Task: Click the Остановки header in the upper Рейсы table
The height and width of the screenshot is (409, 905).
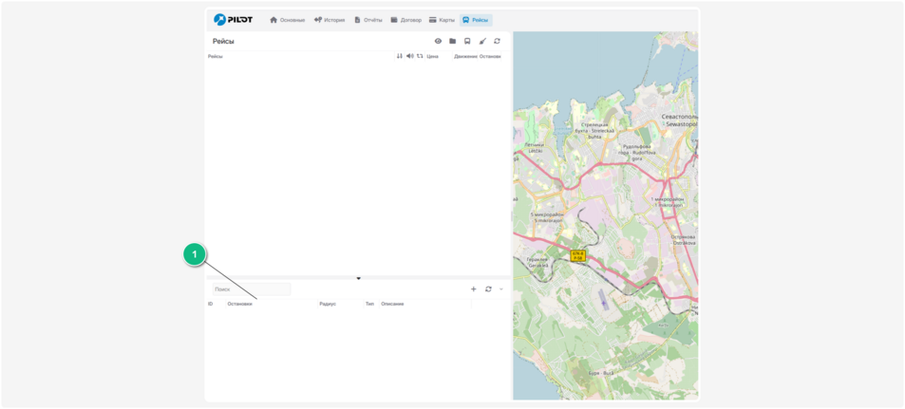Action: coord(490,57)
